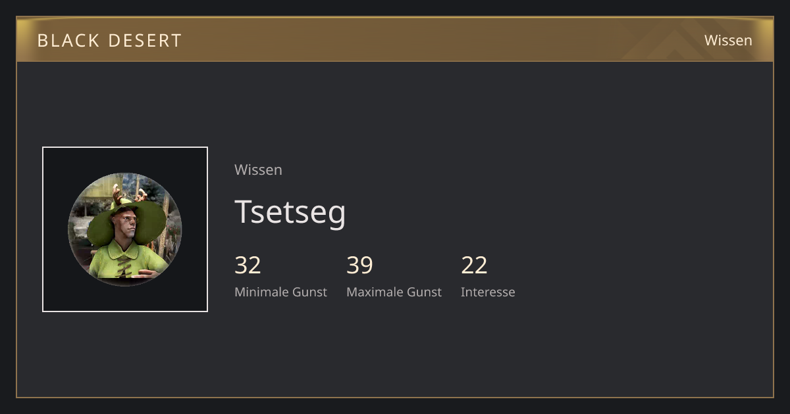Image resolution: width=790 pixels, height=414 pixels.
Task: Click the letter B in BLACK
Action: (42, 41)
